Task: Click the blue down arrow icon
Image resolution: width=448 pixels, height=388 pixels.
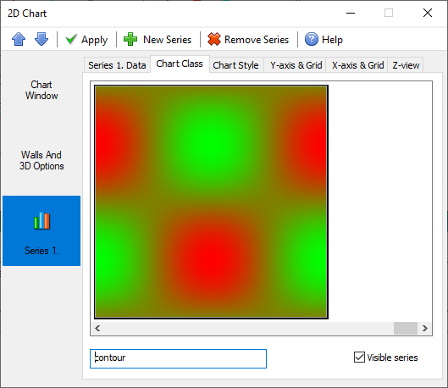Action: pos(41,39)
